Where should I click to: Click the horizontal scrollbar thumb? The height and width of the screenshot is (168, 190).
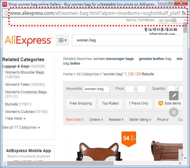(60, 163)
